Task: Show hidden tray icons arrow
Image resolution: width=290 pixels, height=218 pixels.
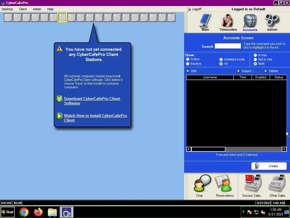Action: (x=243, y=212)
